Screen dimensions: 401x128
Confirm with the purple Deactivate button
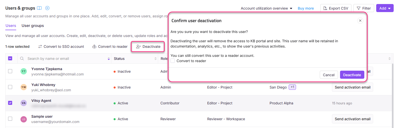pos(352,75)
